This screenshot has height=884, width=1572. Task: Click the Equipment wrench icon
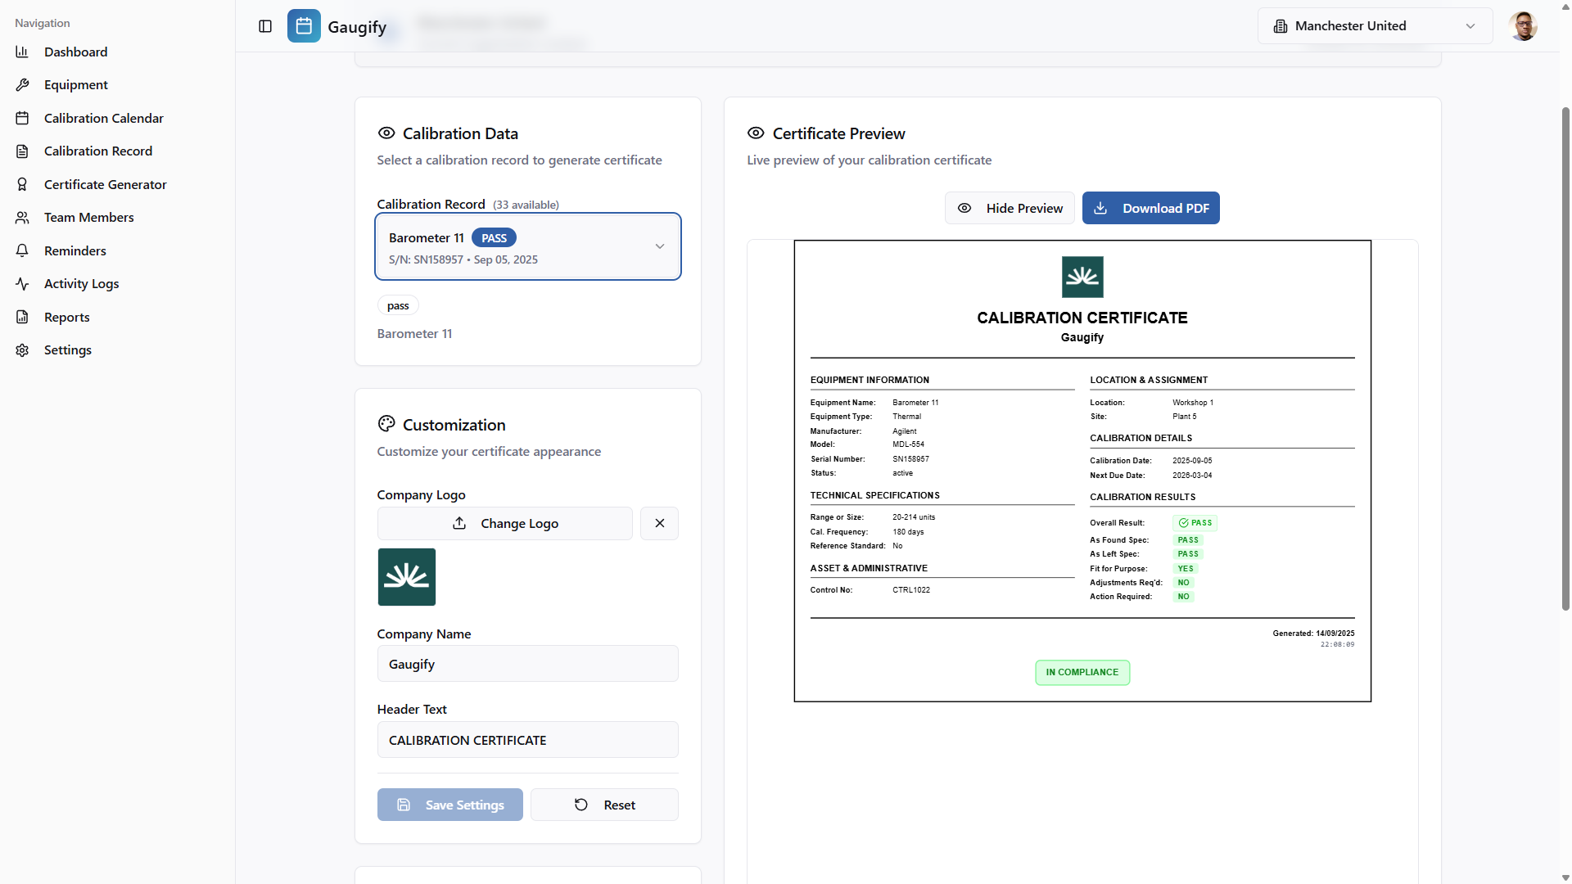coord(22,85)
